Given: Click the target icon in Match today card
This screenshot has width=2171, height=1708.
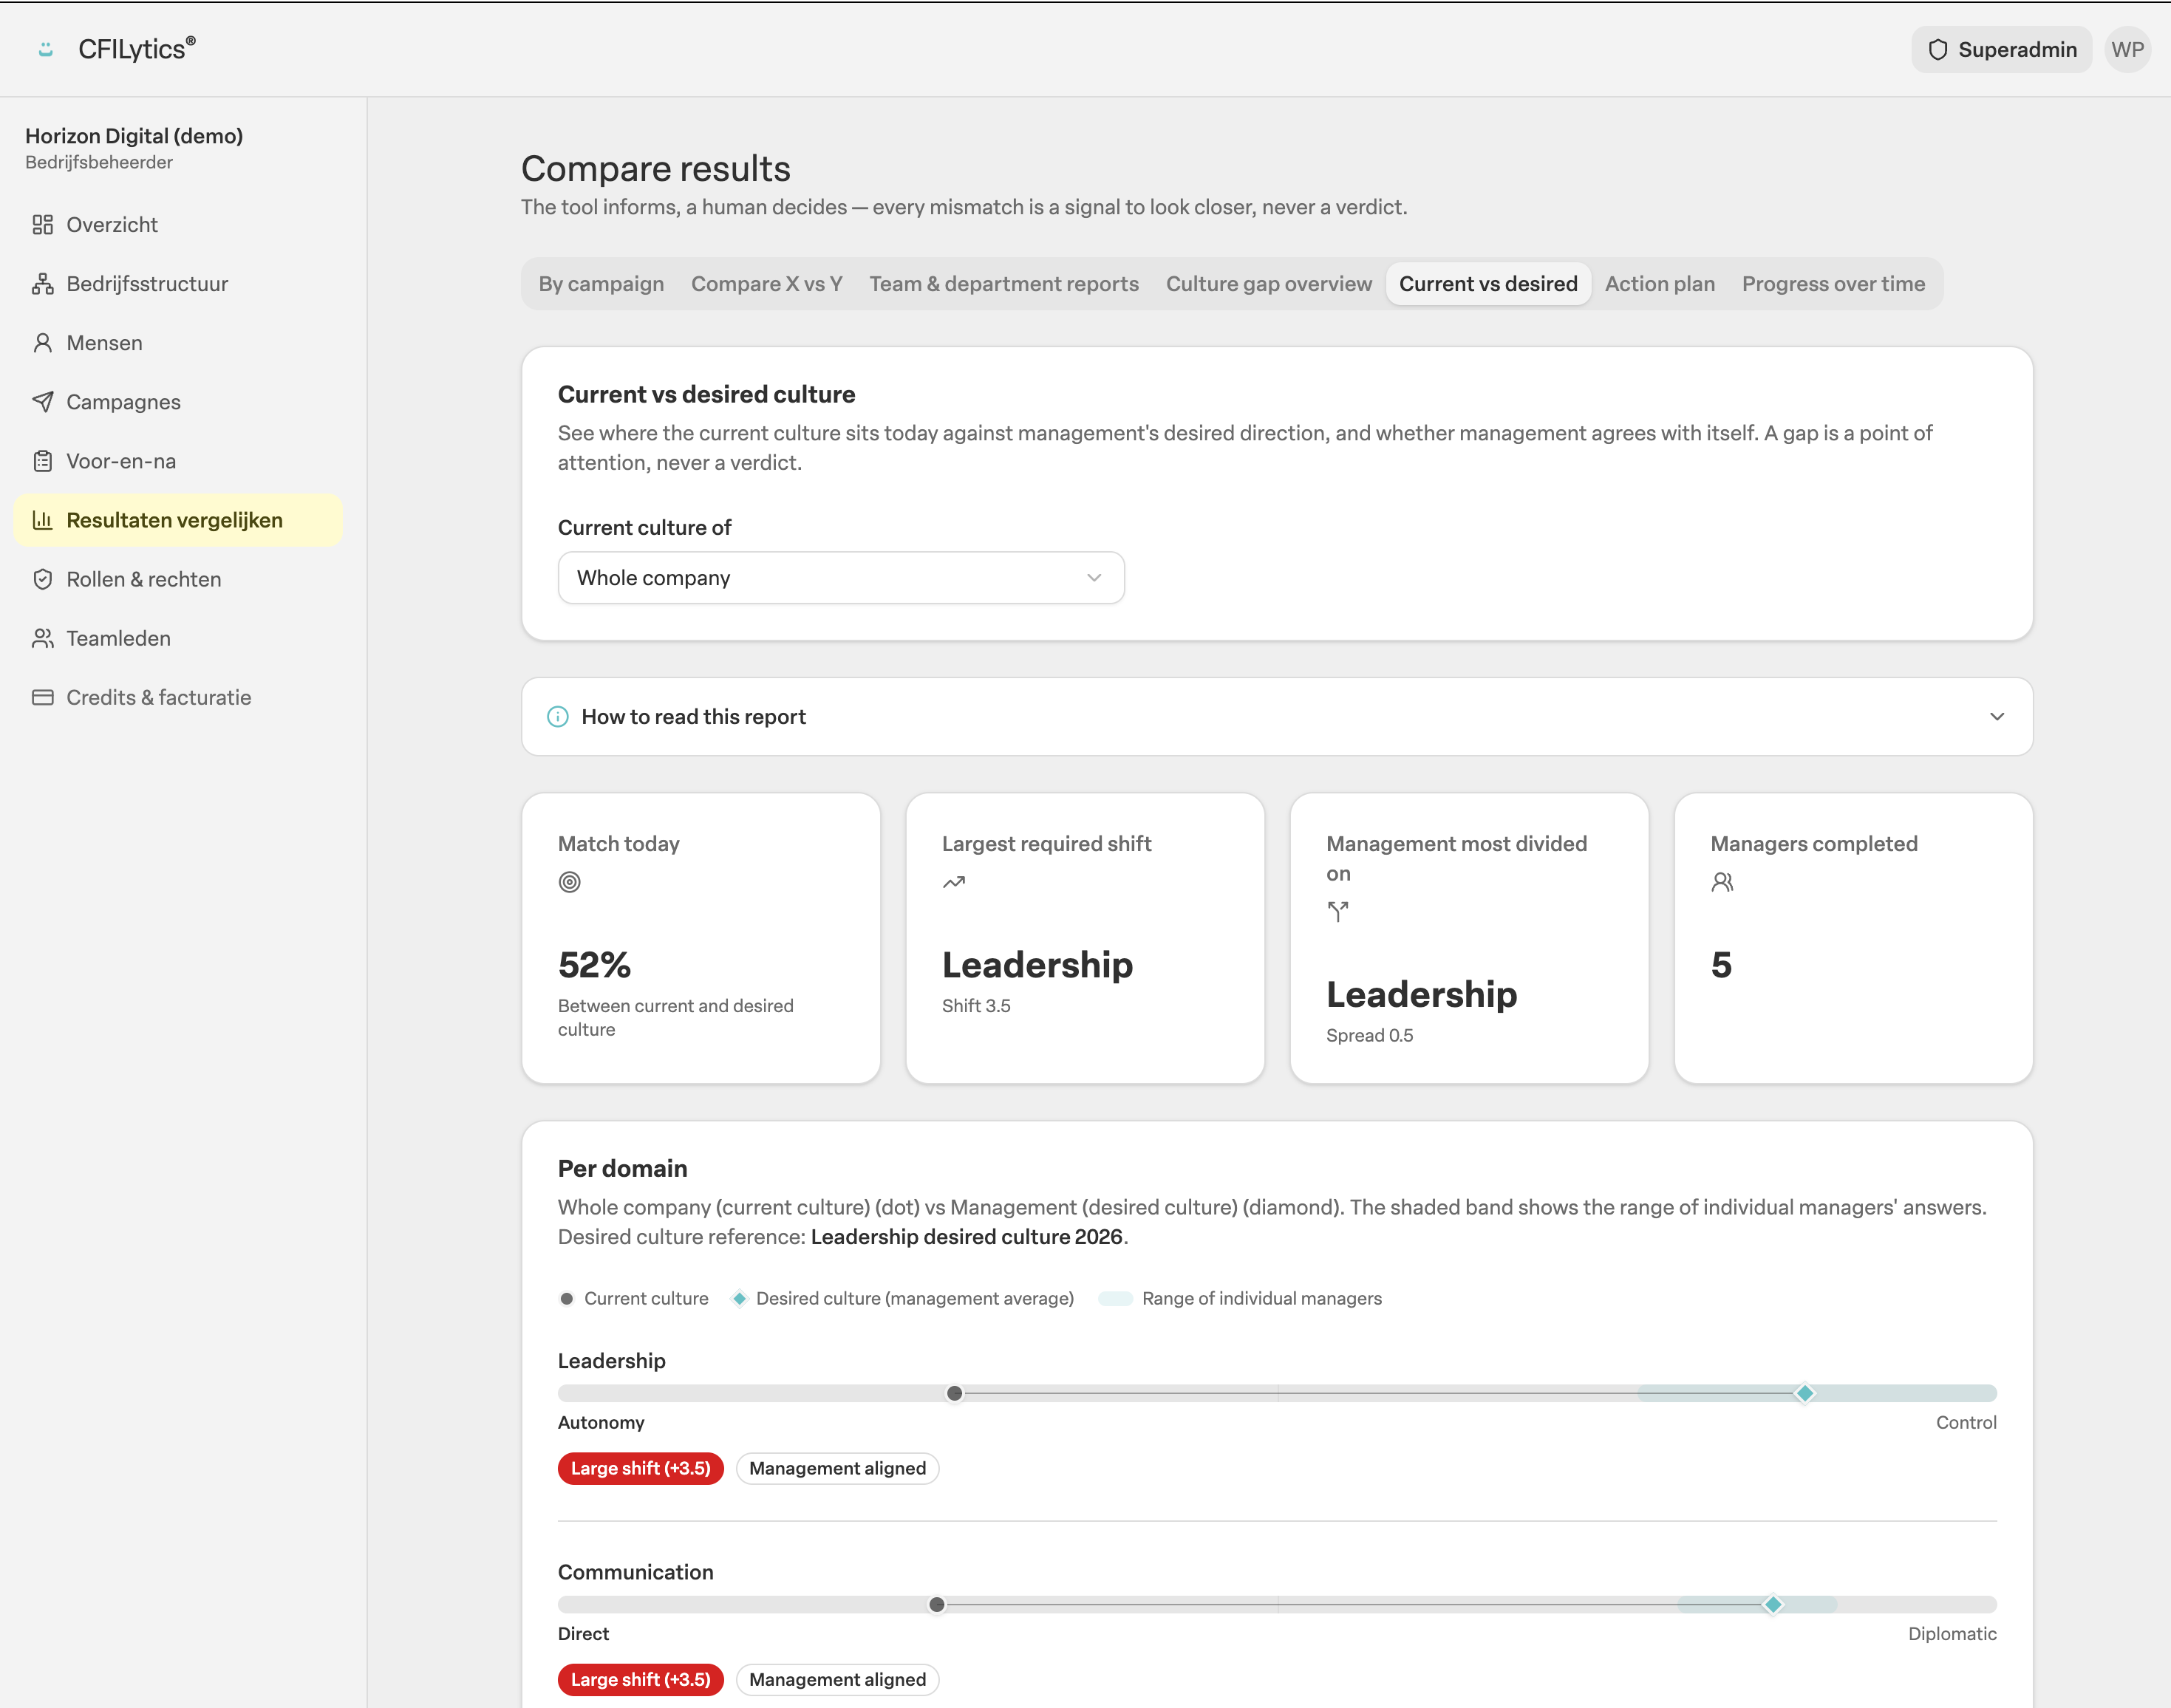Looking at the screenshot, I should [569, 881].
